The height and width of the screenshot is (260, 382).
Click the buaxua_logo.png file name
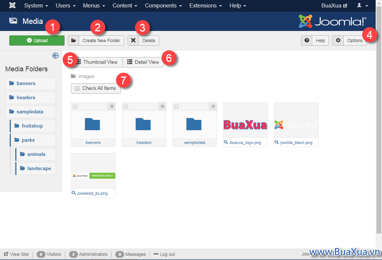[x=245, y=142]
